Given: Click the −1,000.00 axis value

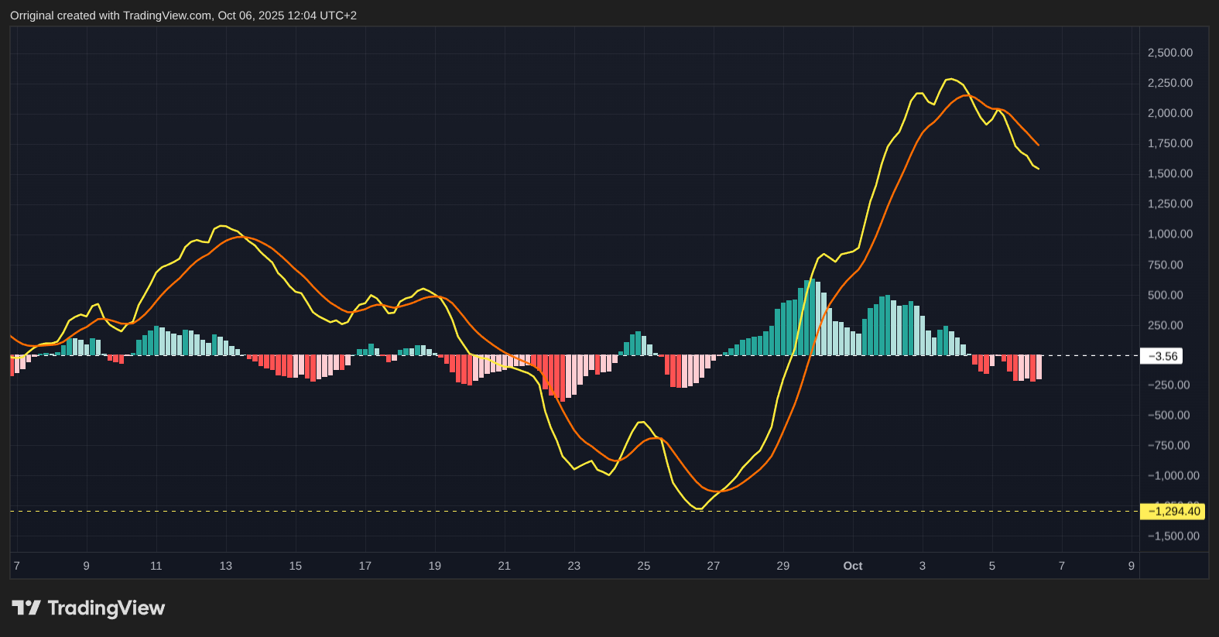Looking at the screenshot, I should pyautogui.click(x=1173, y=476).
